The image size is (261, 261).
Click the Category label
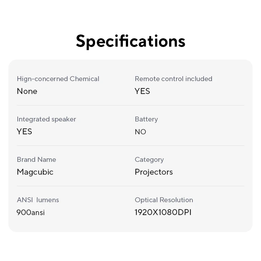(x=149, y=159)
